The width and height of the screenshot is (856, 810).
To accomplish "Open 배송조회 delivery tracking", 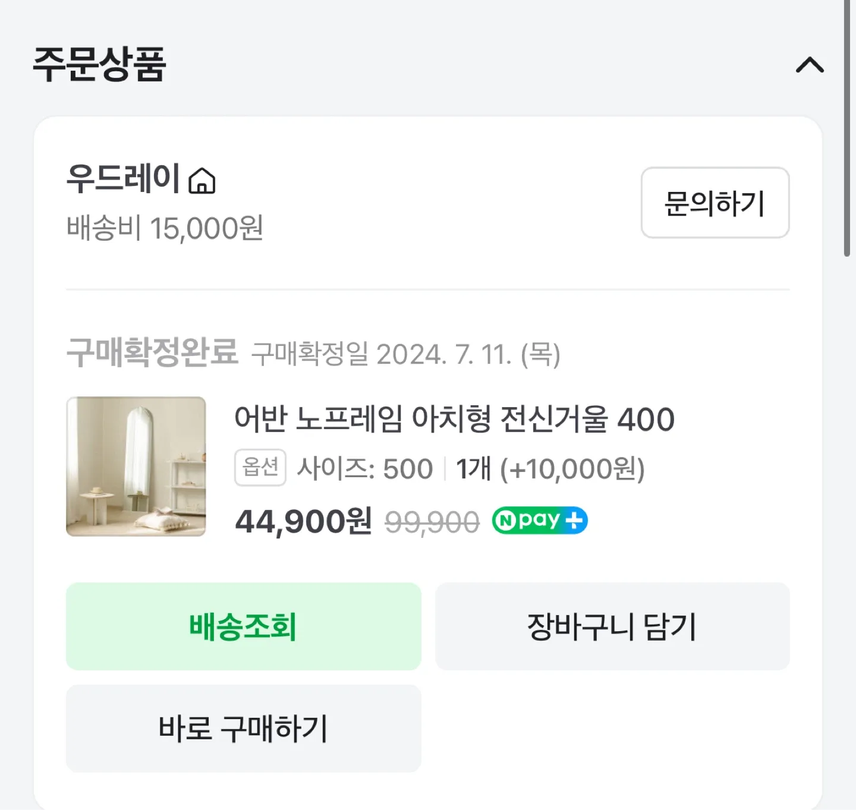I will [x=243, y=626].
